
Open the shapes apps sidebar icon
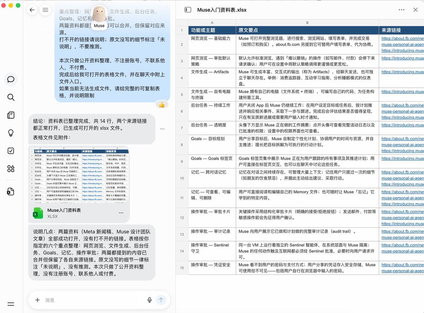(x=11, y=169)
